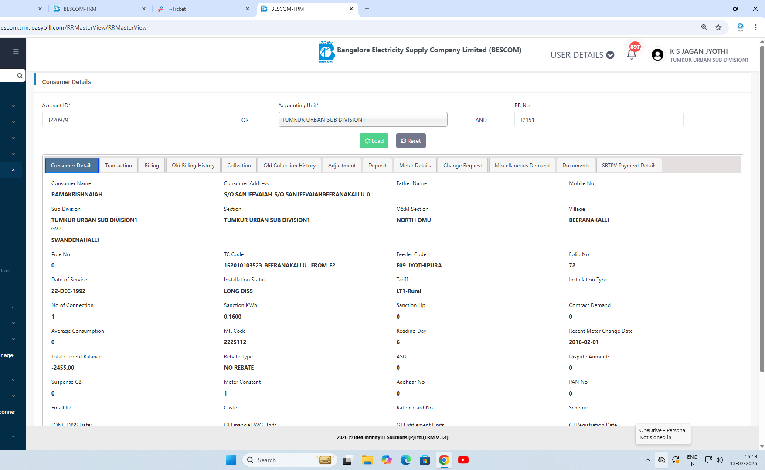Bookmark this page with the star icon

(718, 27)
